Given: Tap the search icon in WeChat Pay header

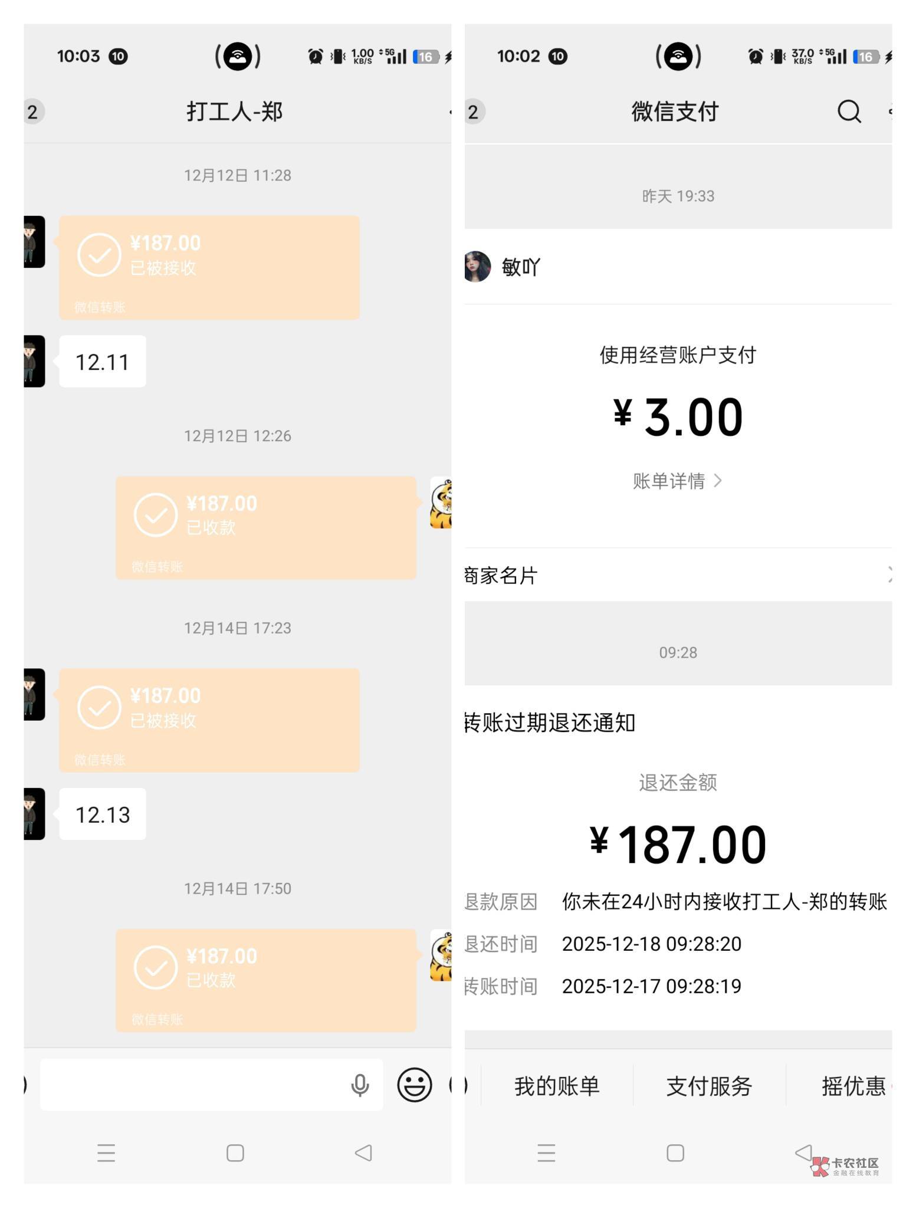Looking at the screenshot, I should coord(849,111).
